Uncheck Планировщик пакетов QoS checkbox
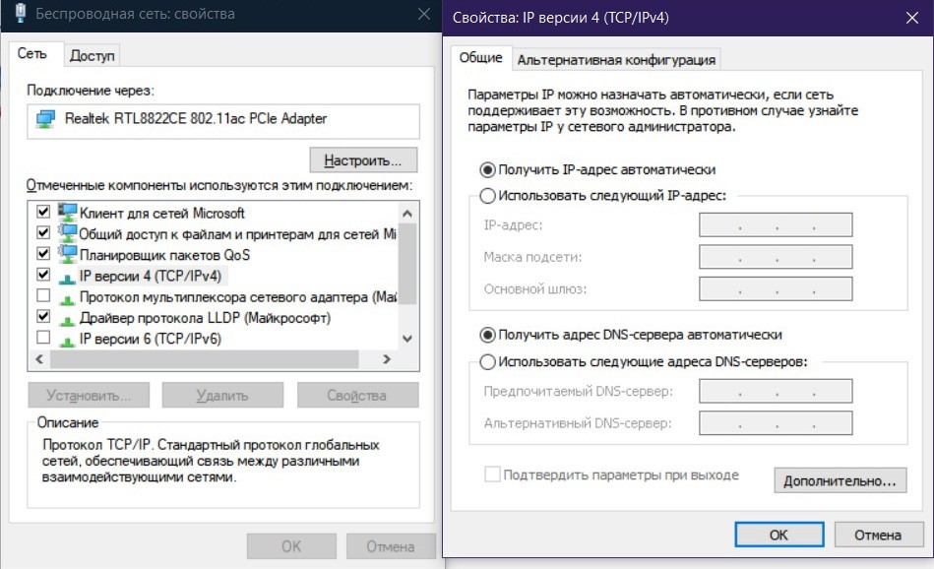934x569 pixels. point(43,254)
